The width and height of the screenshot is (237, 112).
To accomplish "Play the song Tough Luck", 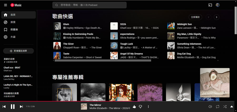I will [x=126, y=44].
